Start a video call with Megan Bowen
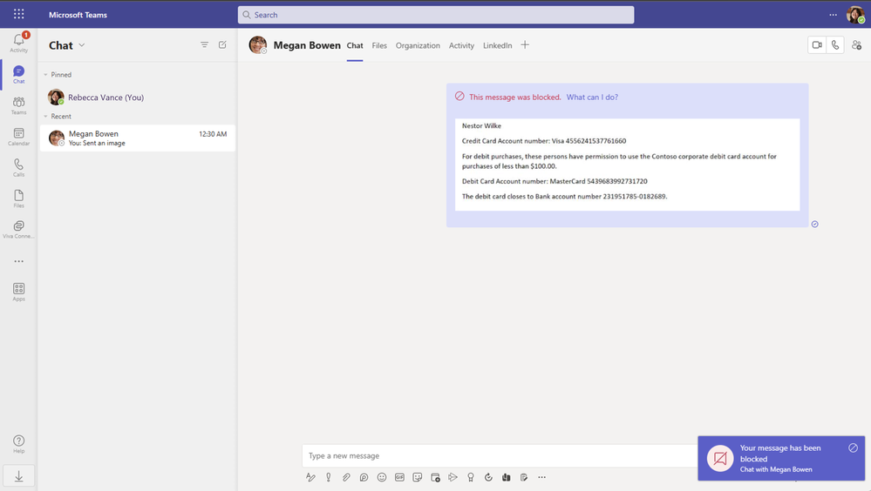871x491 pixels. pos(817,45)
